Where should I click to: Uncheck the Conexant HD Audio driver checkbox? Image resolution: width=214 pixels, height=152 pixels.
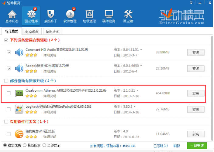point(9,52)
